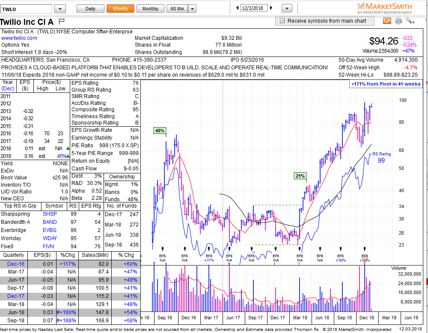Click the Top RS in Grp column header

pos(20,206)
